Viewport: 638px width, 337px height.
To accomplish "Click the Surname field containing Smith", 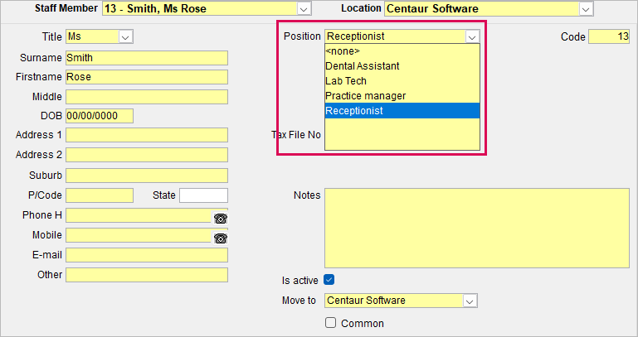I will (x=147, y=58).
